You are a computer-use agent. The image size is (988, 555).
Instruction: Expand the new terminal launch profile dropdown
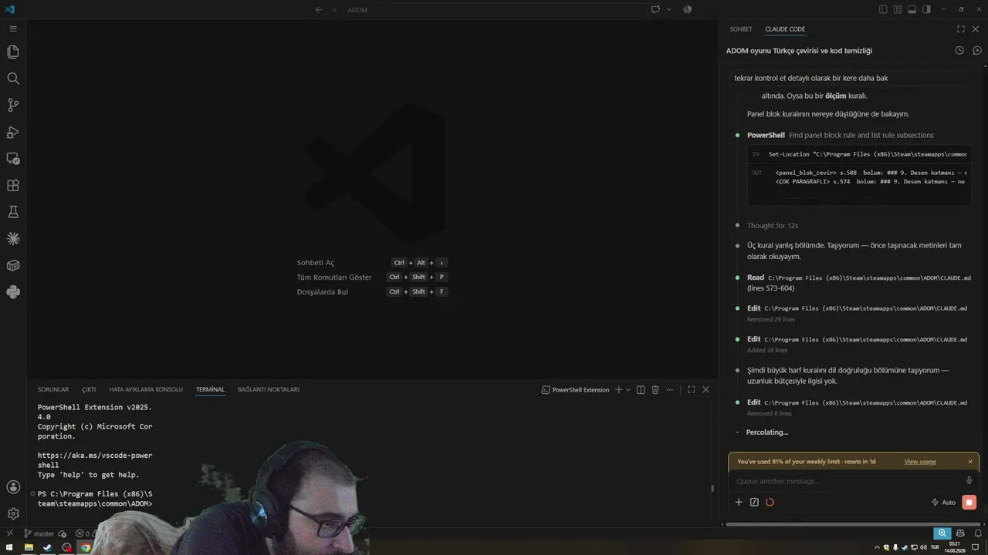click(628, 390)
